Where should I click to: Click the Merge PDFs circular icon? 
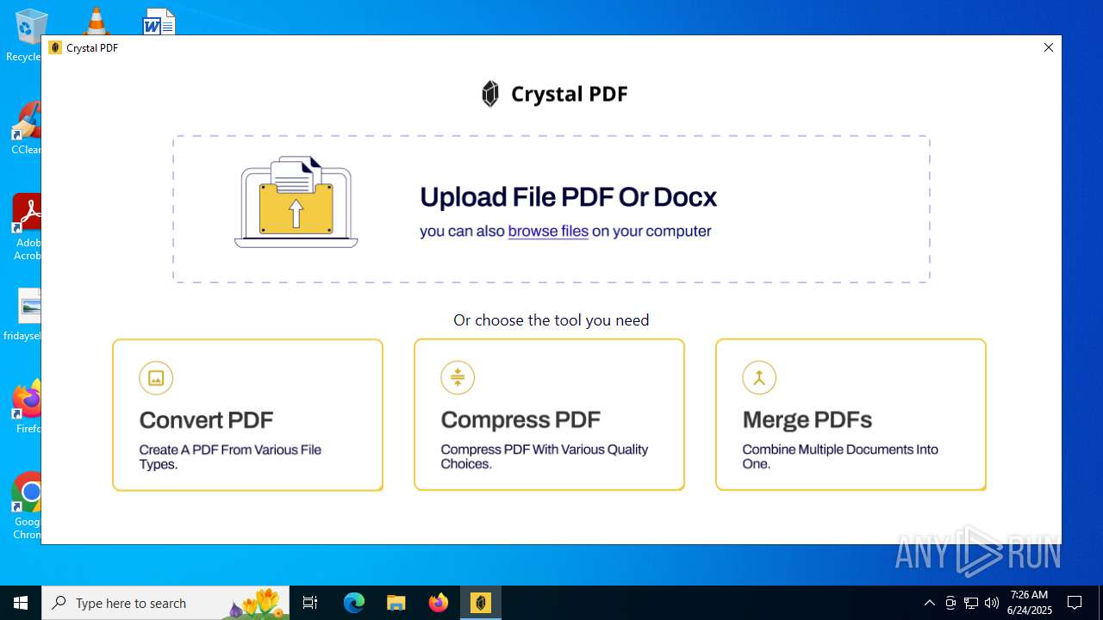pyautogui.click(x=759, y=377)
